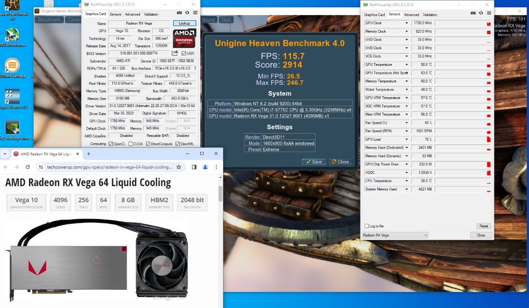
Task: Click the browser forward arrow
Action: point(17,167)
